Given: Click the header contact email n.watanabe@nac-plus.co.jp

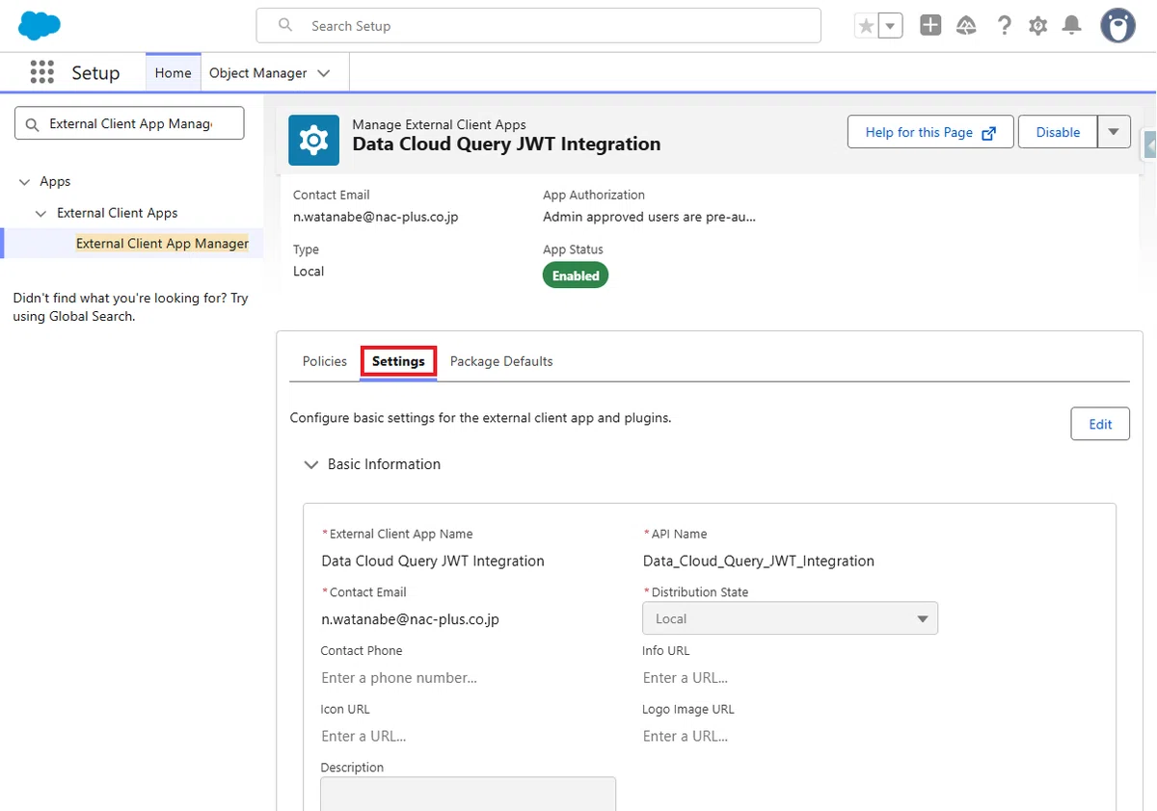Looking at the screenshot, I should coord(376,217).
